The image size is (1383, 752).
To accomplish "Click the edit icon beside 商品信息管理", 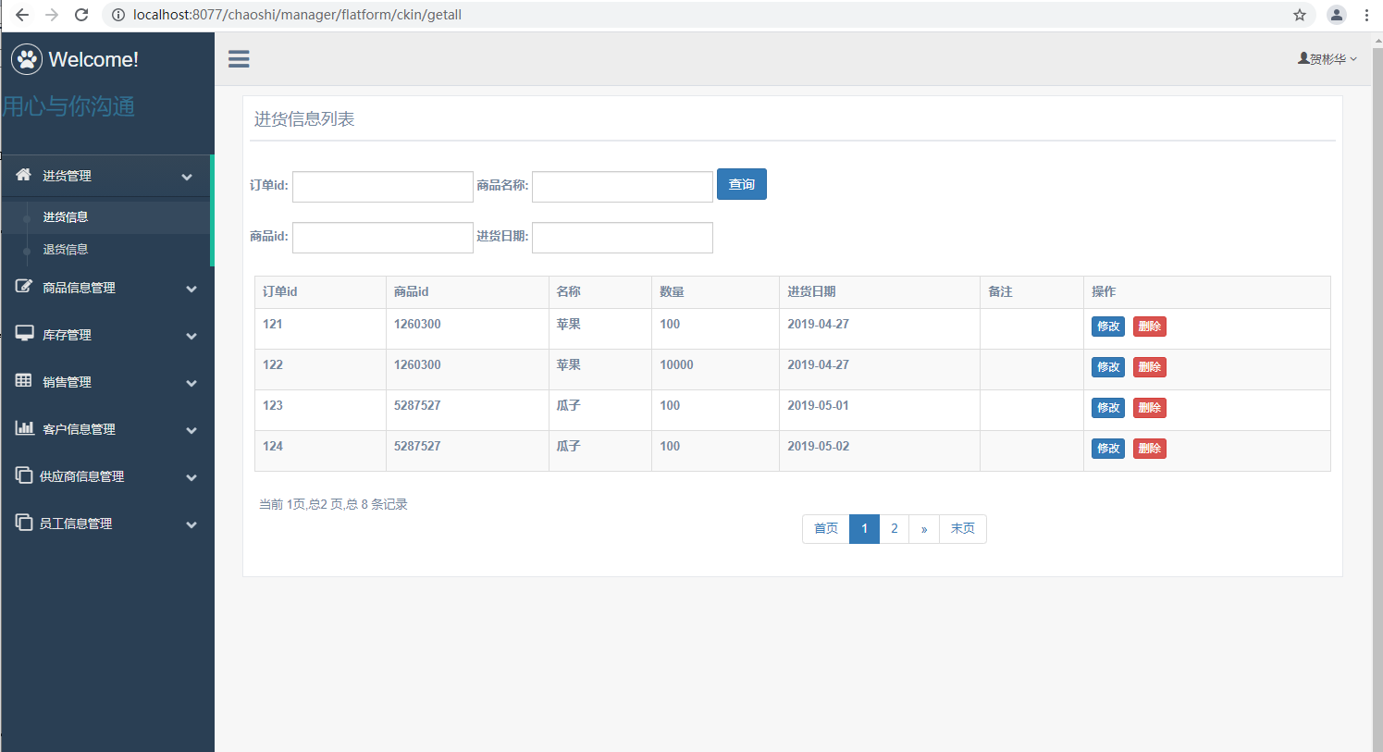I will [24, 287].
